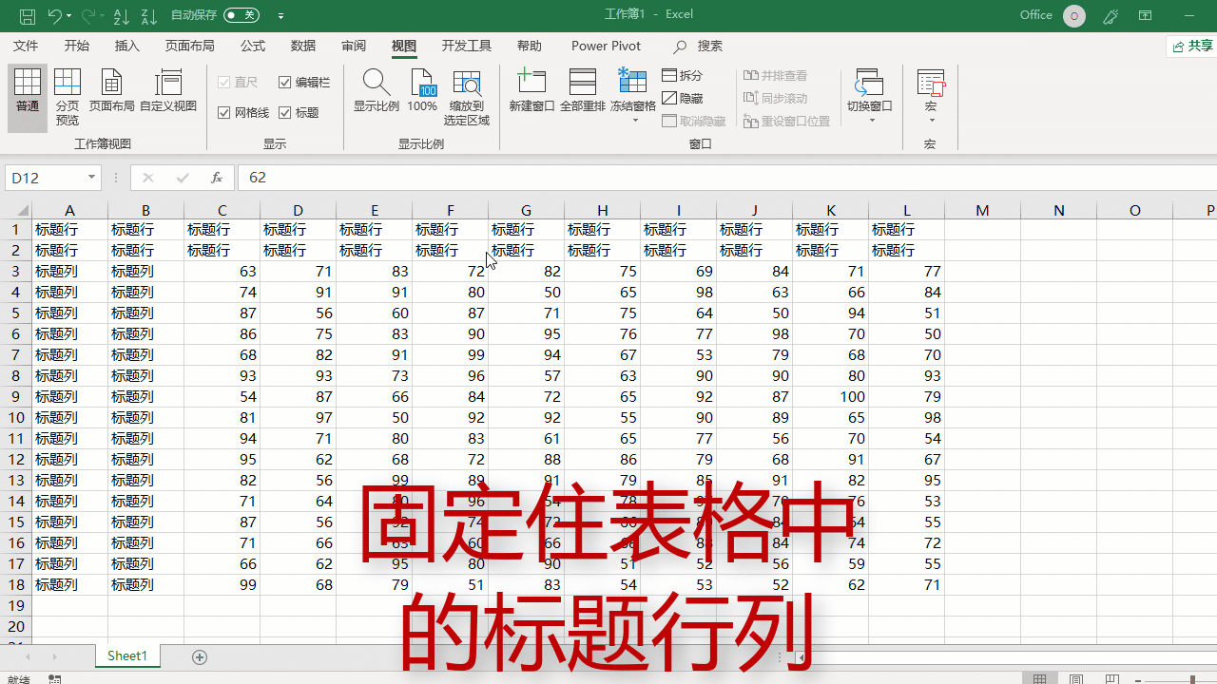This screenshot has height=684, width=1217.
Task: Open the Name Box dropdown arrow
Action: 92,178
